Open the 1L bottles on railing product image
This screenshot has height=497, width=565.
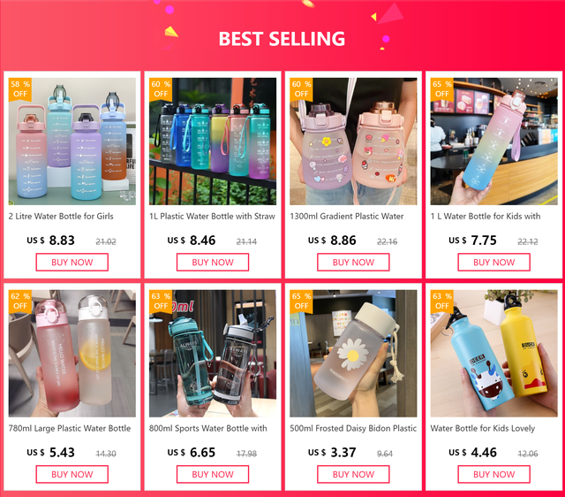pyautogui.click(x=213, y=141)
